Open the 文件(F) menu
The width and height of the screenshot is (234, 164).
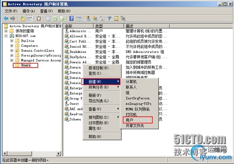click(11, 11)
